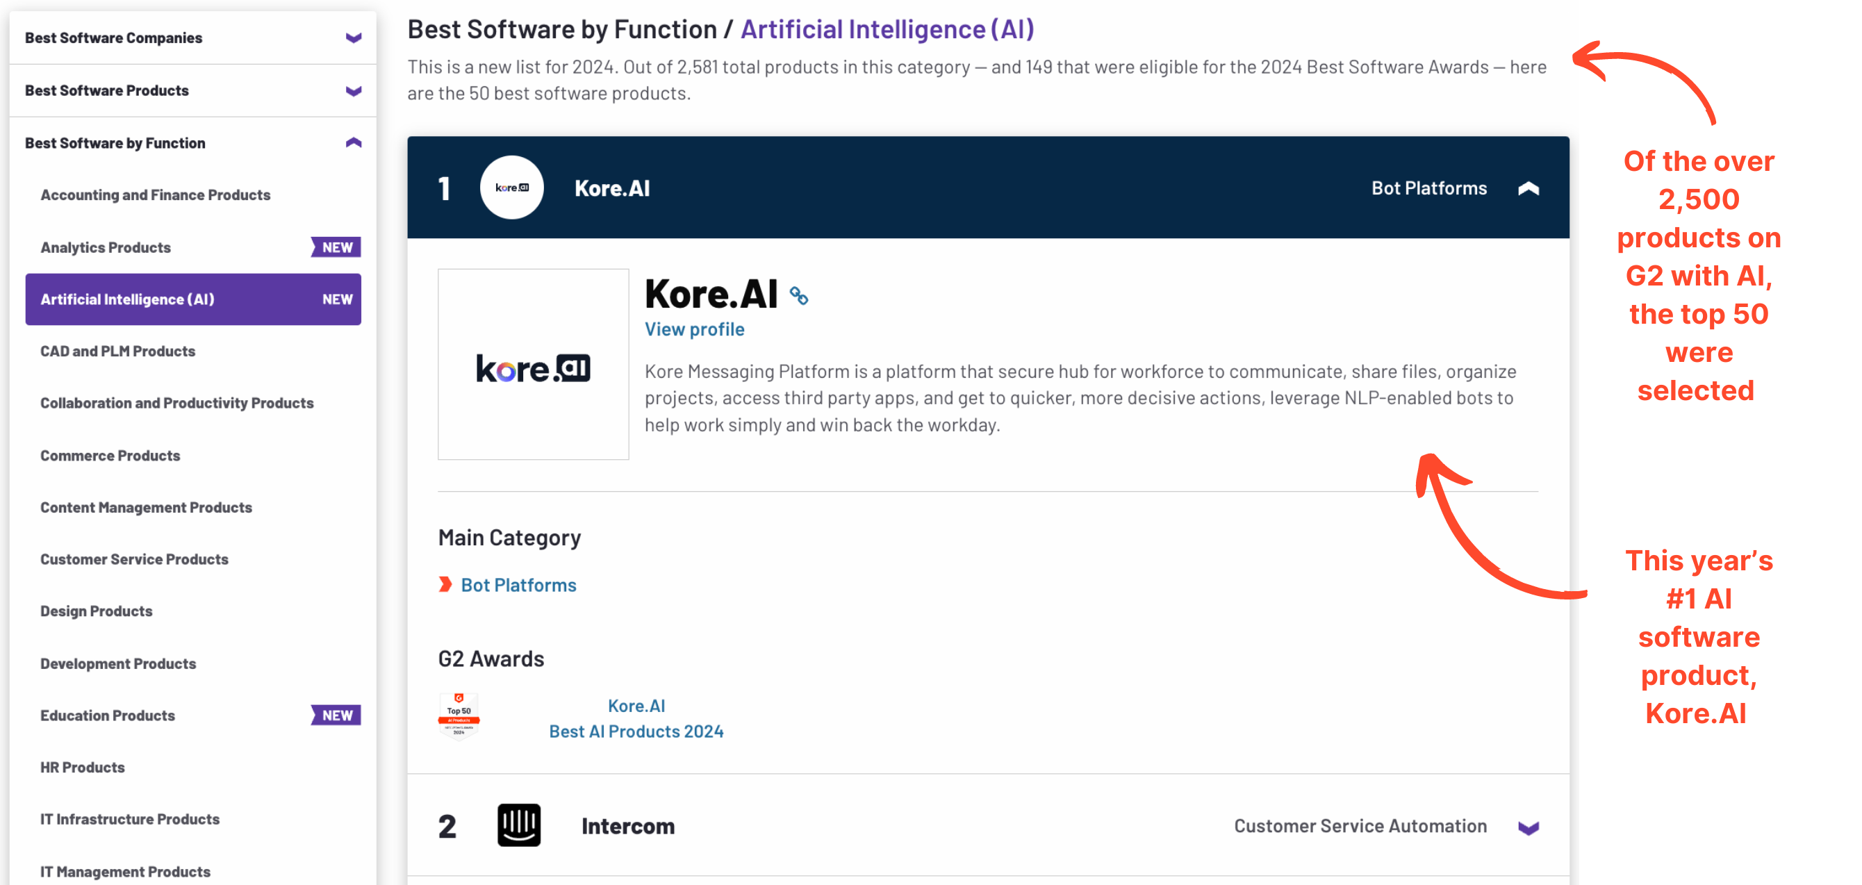1862x885 pixels.
Task: Open Design Products category
Action: 96,611
